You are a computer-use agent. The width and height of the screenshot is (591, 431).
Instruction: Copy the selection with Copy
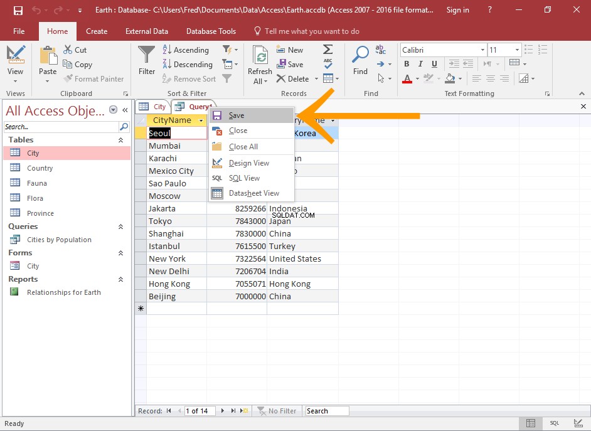coord(78,65)
